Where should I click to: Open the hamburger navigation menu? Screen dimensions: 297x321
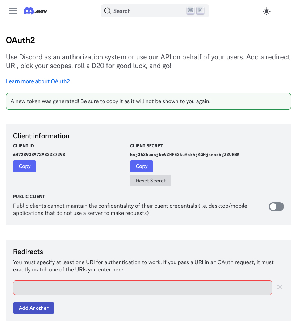(13, 11)
